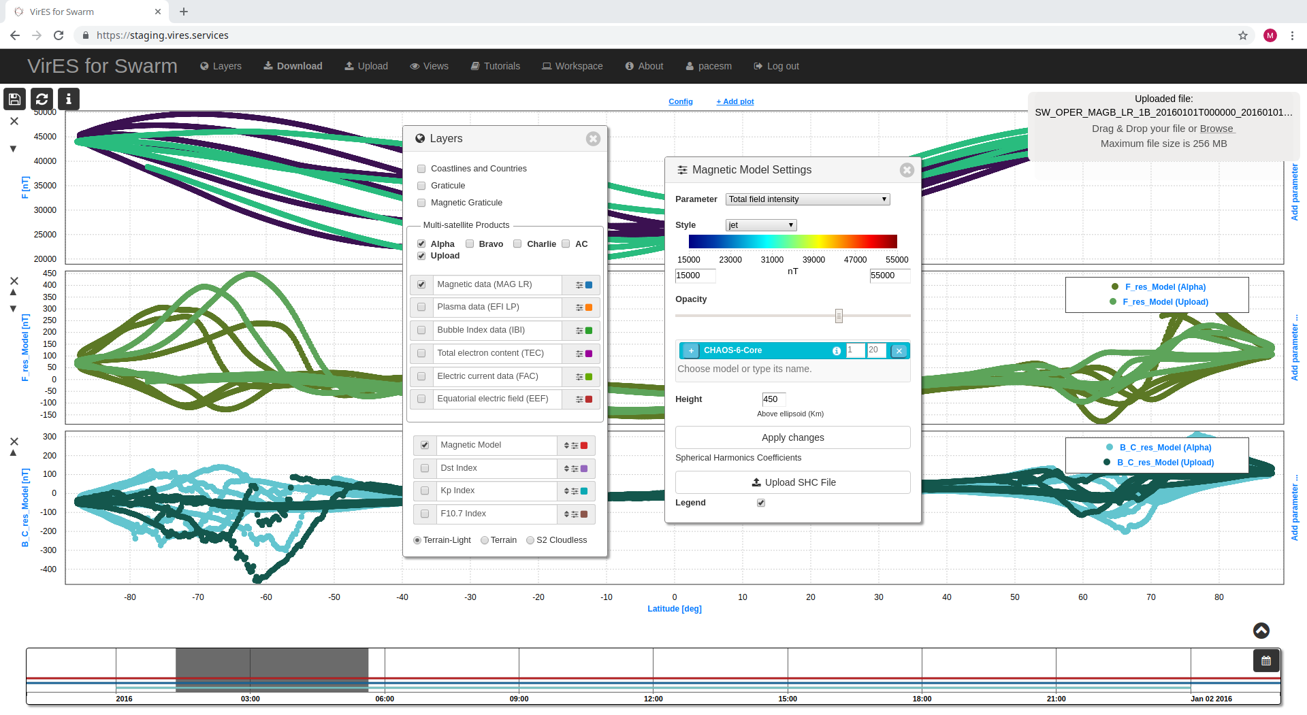
Task: Open settings sliders for Dst Index layer
Action: [575, 468]
